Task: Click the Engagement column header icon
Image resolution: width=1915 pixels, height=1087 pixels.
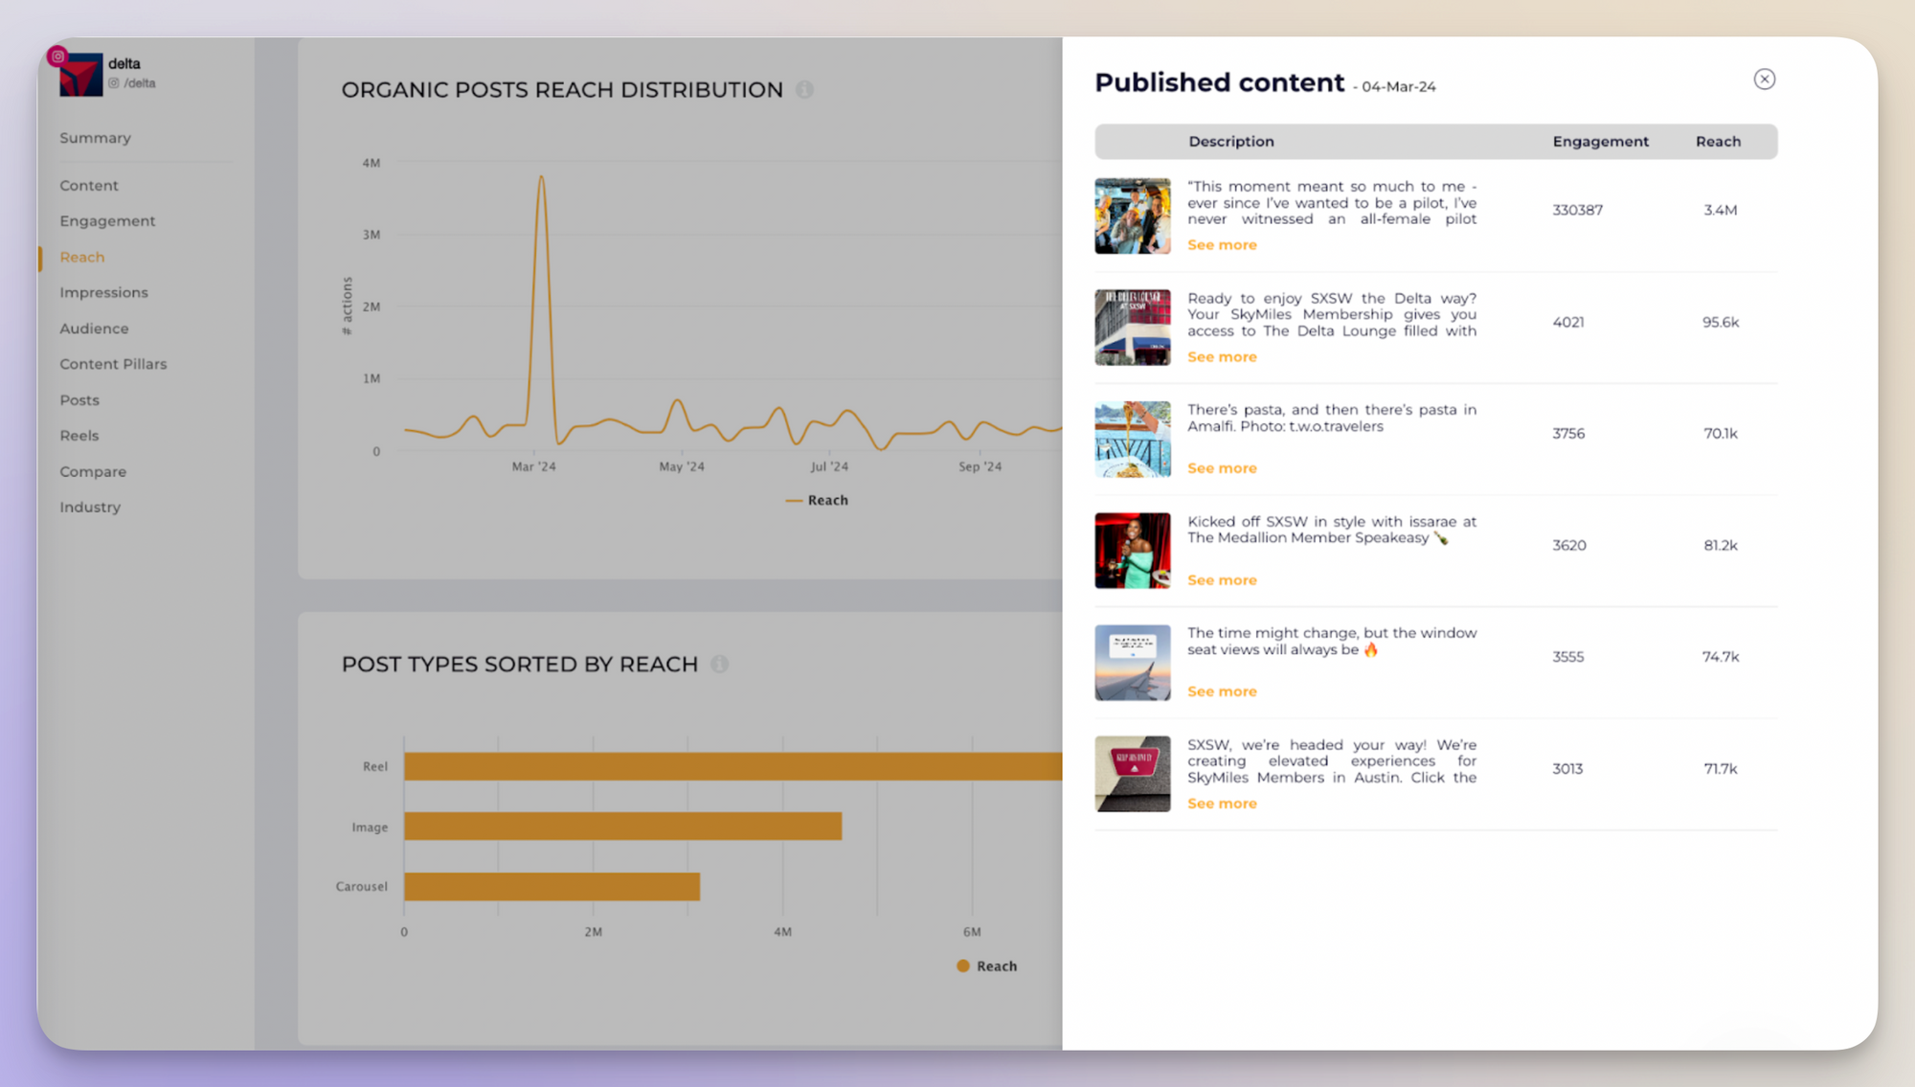Action: 1599,141
